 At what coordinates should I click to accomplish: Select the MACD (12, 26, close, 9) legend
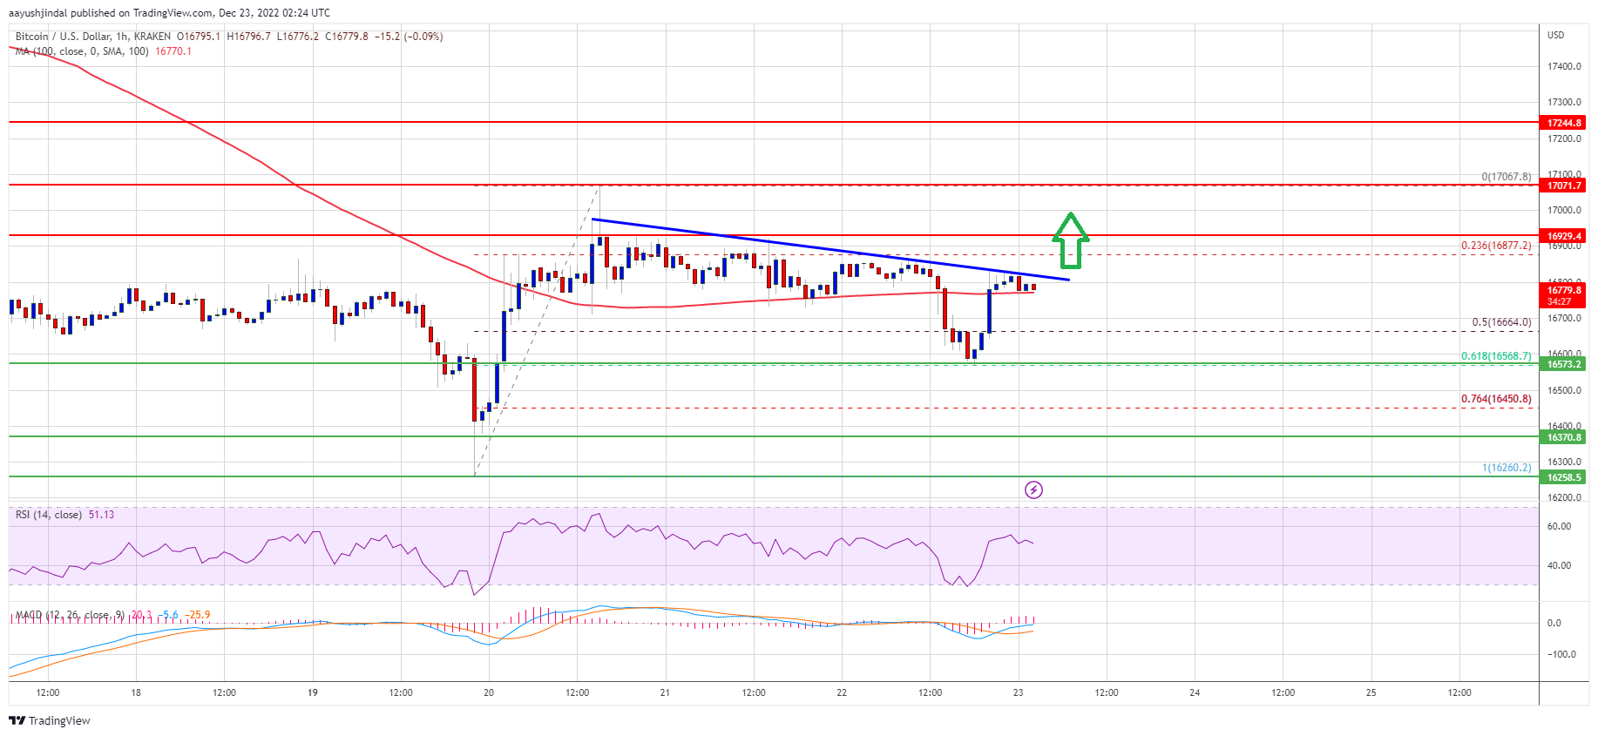click(x=70, y=615)
